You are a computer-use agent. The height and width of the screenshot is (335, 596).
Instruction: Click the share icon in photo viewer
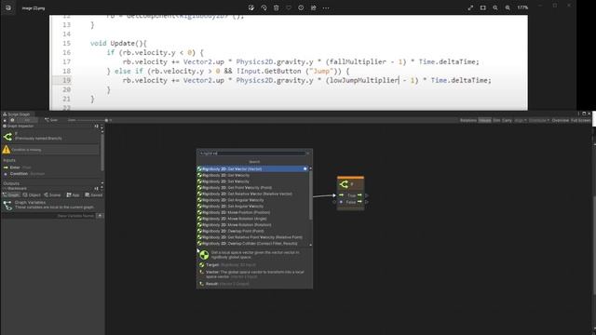pos(313,7)
